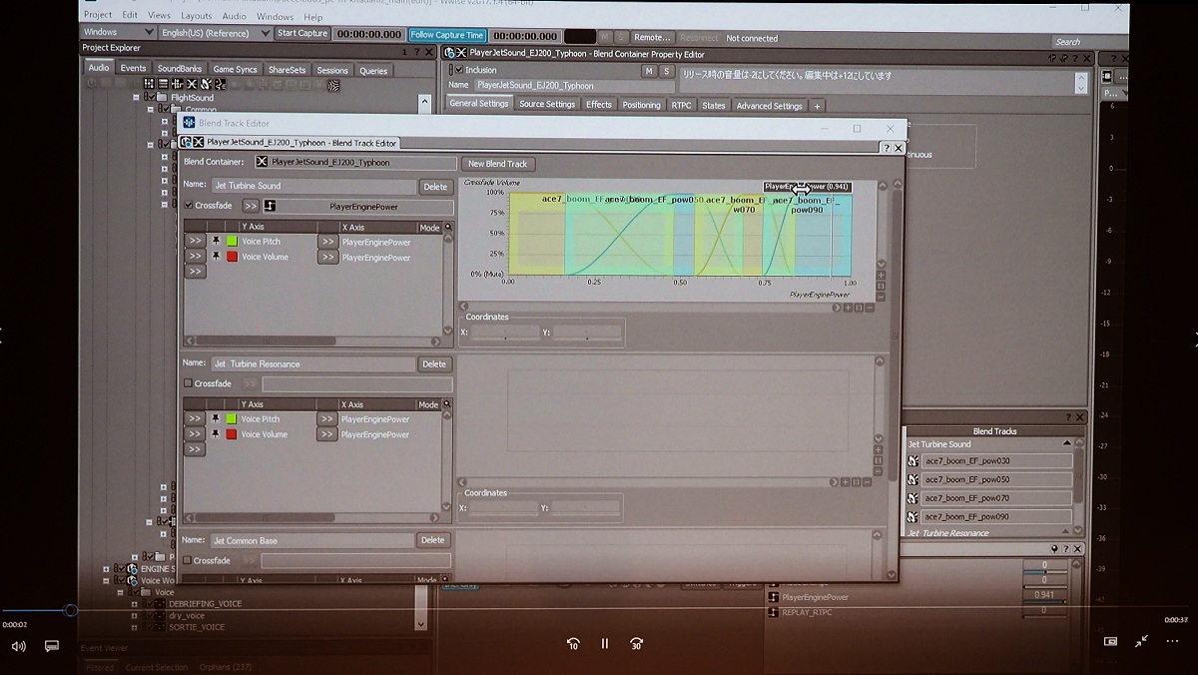This screenshot has height=675, width=1198.
Task: Click the RTPC game parameter icon beside Crossfade PlayerEnginePower
Action: 270,207
